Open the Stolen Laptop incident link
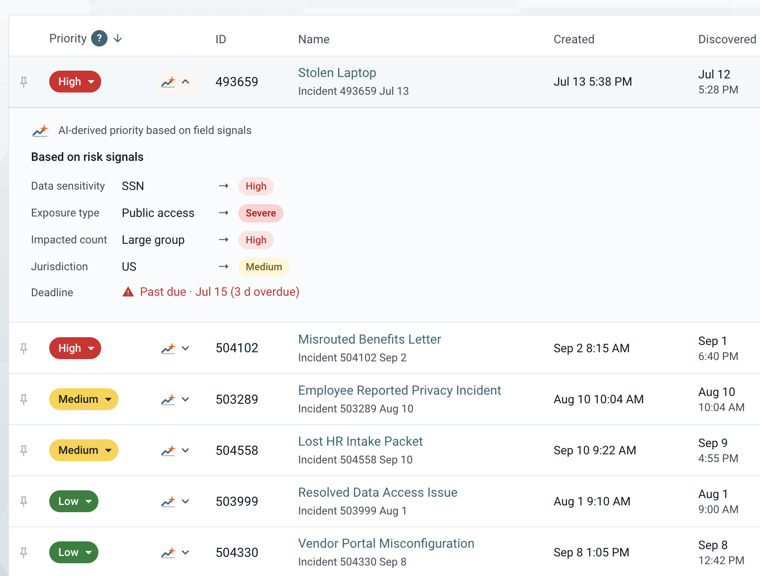The height and width of the screenshot is (576, 760). click(x=337, y=72)
